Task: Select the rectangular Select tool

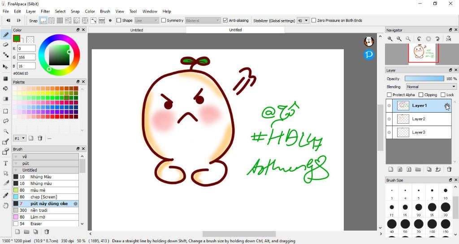Action: [5, 111]
